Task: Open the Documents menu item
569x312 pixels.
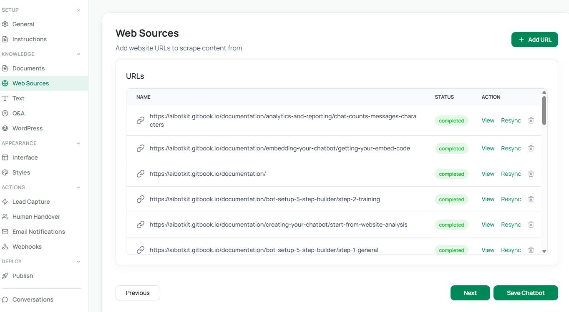Action: pos(28,68)
